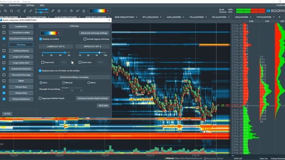Close the TWTR@DXFEED tab
Viewport: 285px width, 160px height.
click(x=274, y=17)
